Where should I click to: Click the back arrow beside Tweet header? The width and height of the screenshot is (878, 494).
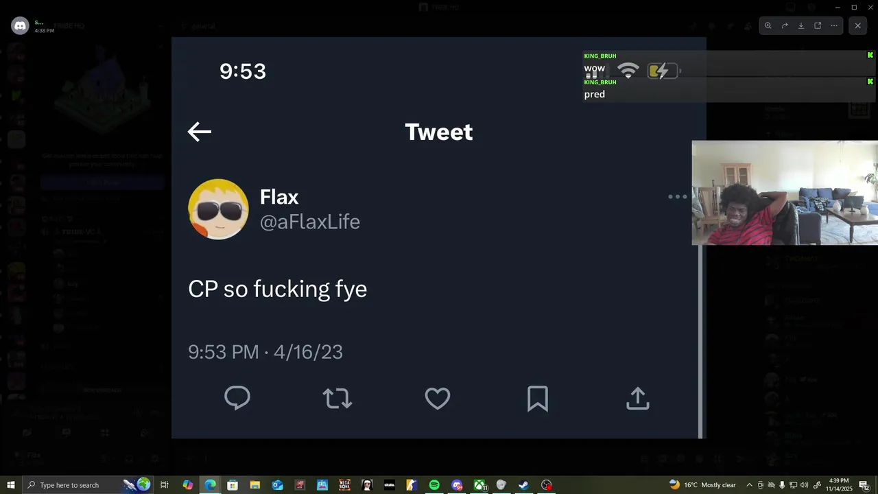200,132
